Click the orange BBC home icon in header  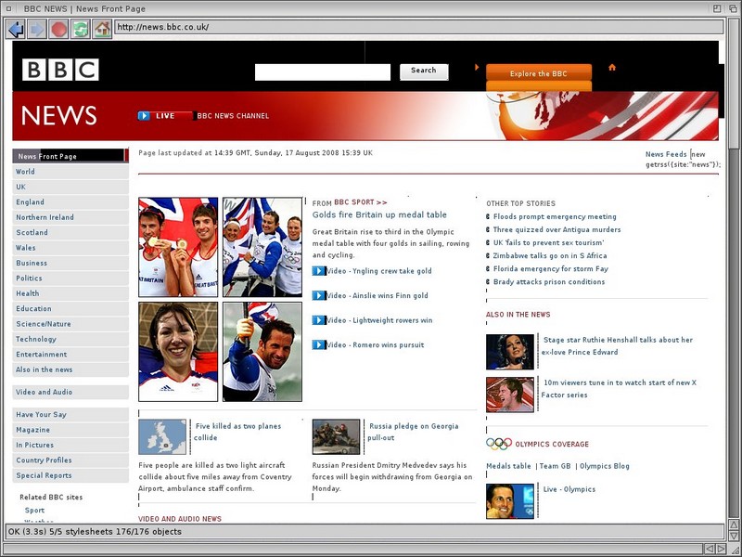tap(612, 68)
